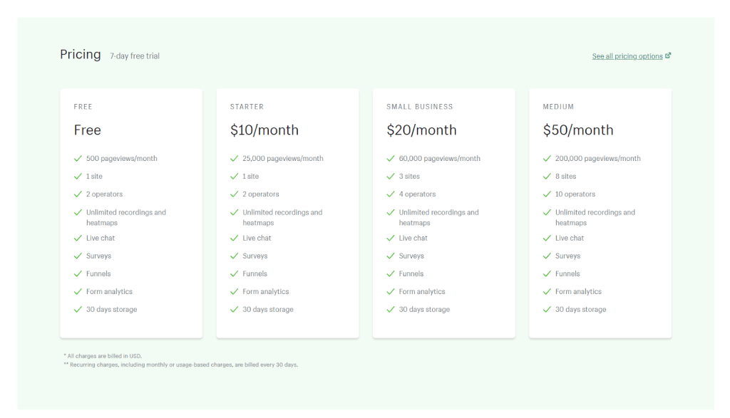Select the $50/month Medium price
730x418 pixels.
pos(577,130)
